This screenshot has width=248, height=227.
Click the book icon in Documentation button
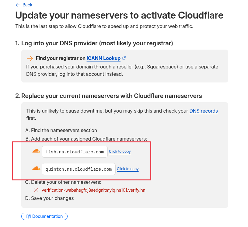pyautogui.click(x=29, y=216)
